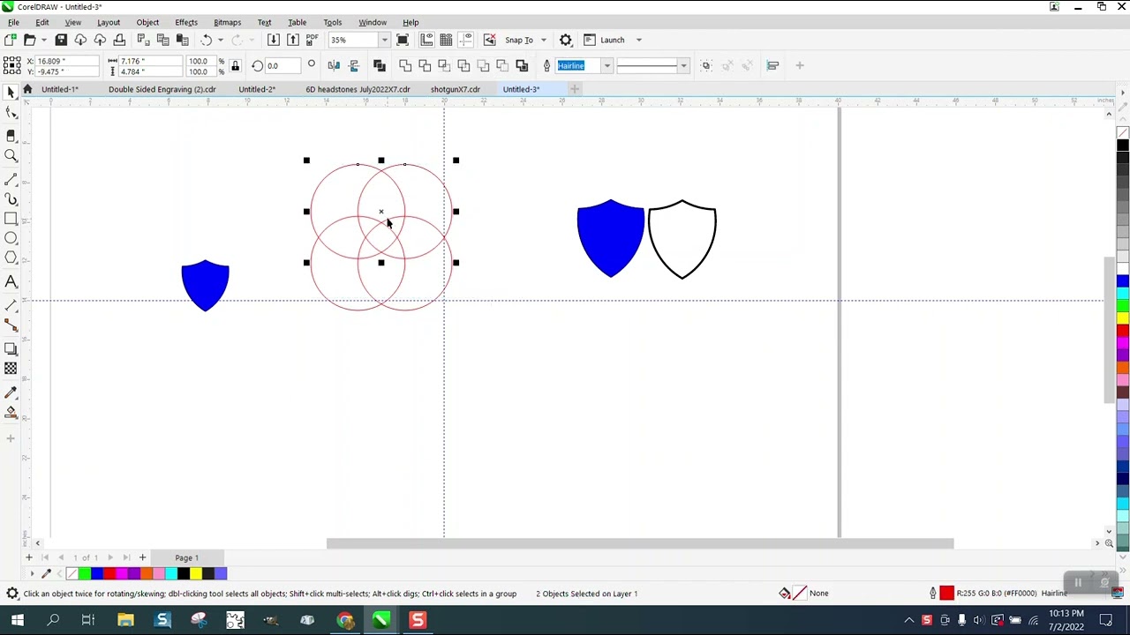Expand the document palette flyout arrow
This screenshot has height=635, width=1130.
[33, 574]
